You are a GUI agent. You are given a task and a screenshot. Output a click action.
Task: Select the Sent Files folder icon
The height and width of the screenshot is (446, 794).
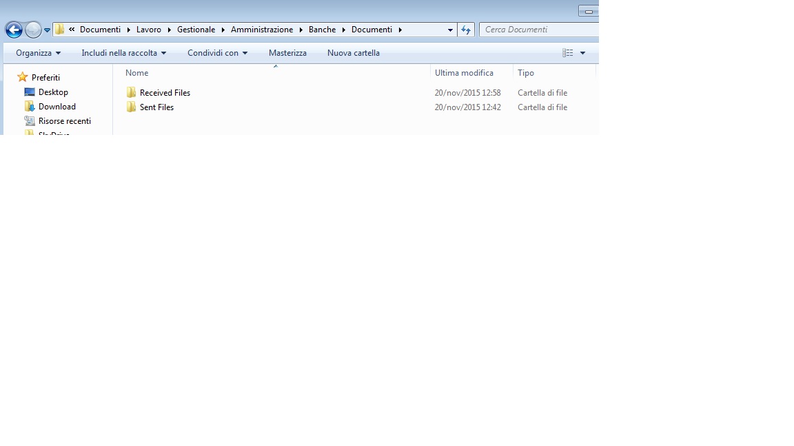click(131, 107)
